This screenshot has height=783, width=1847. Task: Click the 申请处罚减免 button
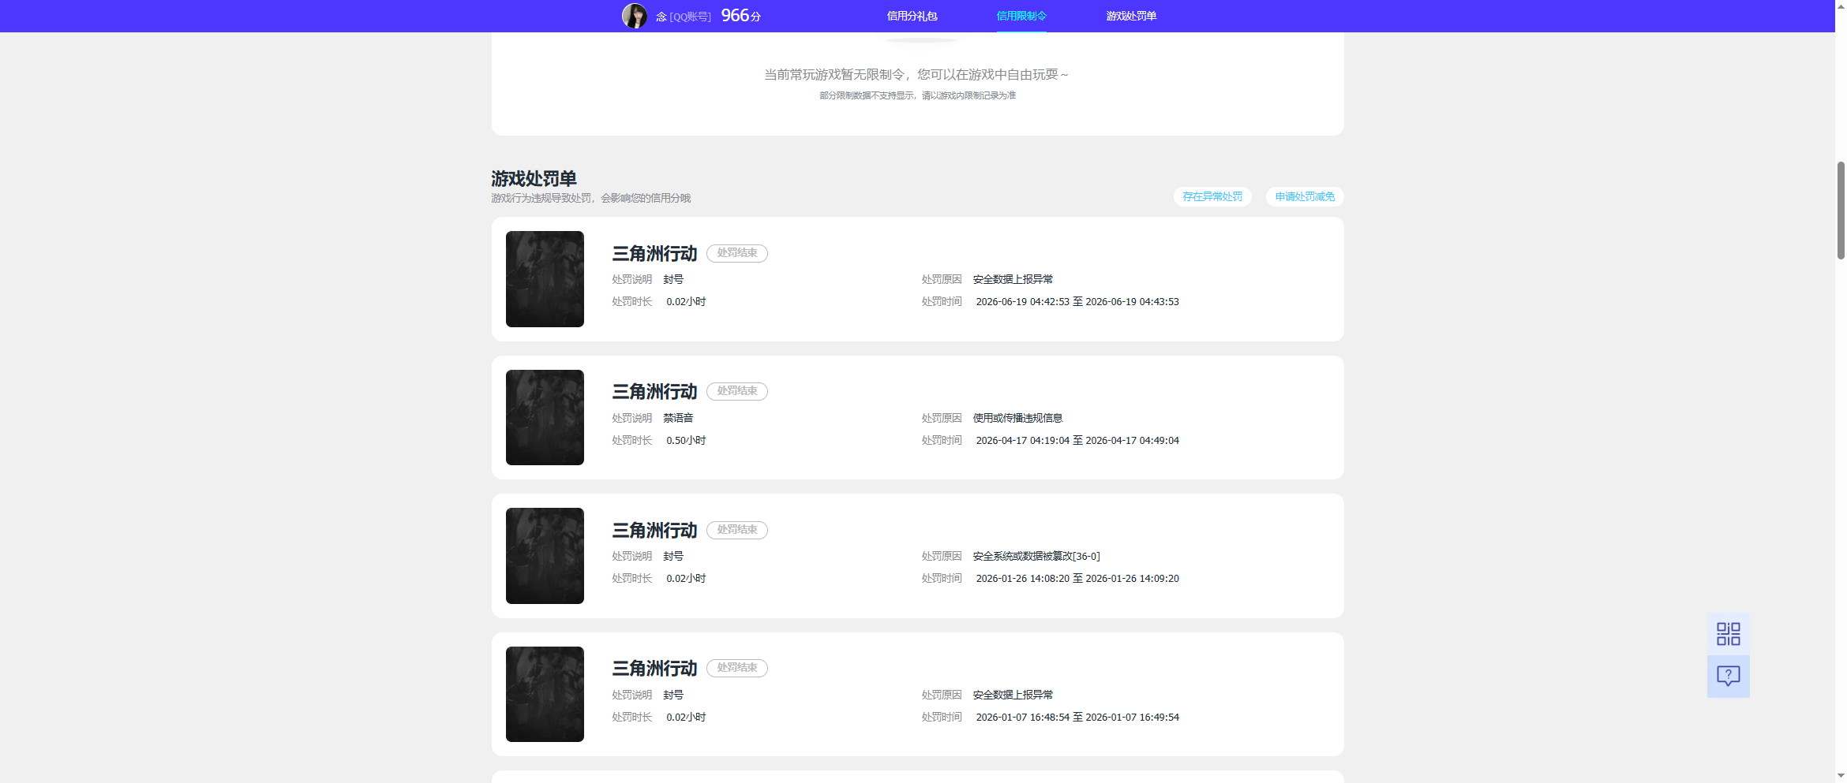click(1305, 196)
